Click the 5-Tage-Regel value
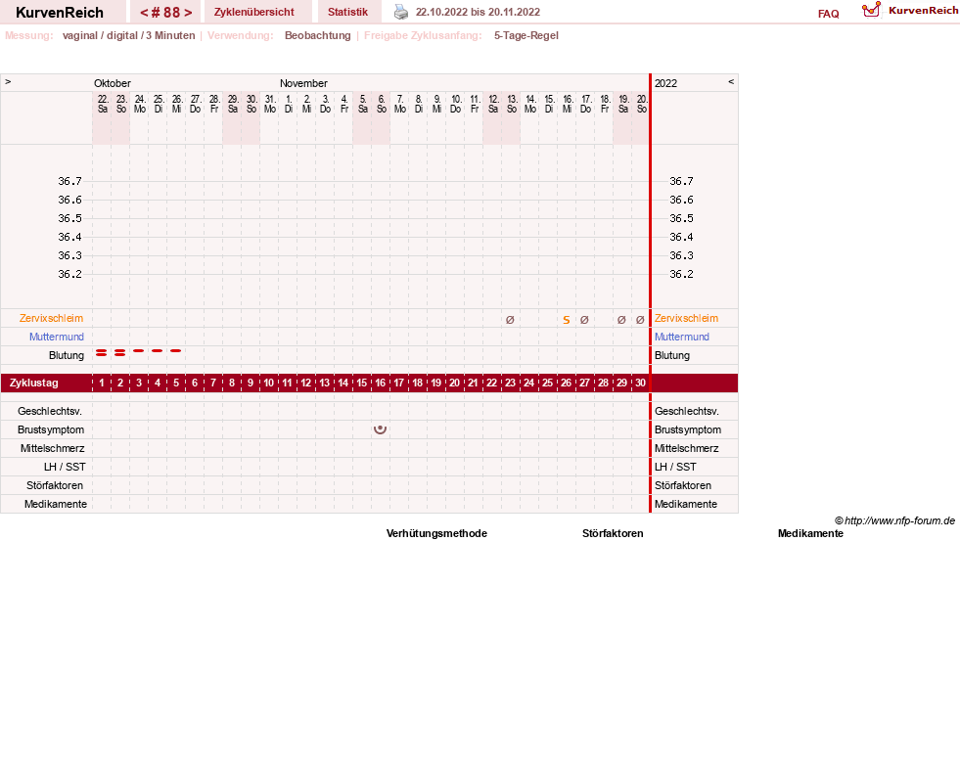Image resolution: width=960 pixels, height=767 pixels. click(526, 35)
